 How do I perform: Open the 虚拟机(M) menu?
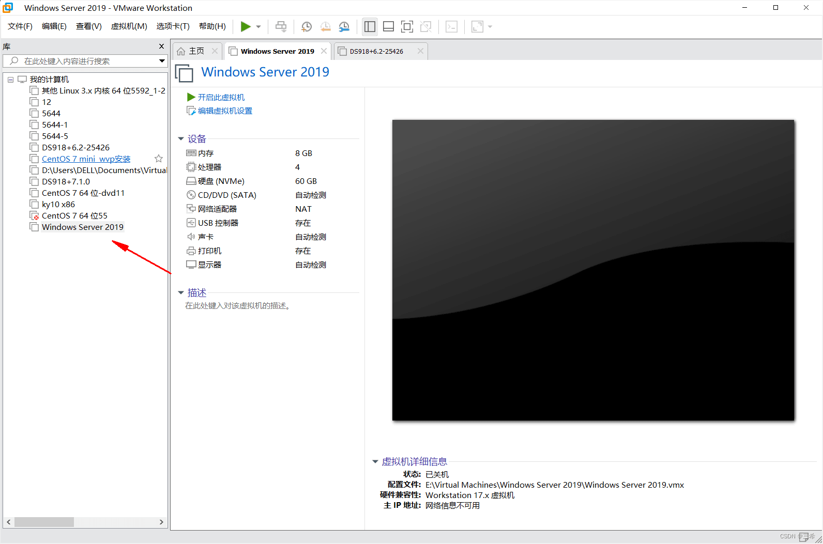point(129,26)
